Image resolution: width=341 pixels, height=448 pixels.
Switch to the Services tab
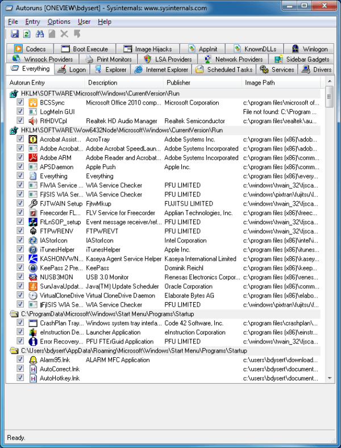(x=277, y=69)
